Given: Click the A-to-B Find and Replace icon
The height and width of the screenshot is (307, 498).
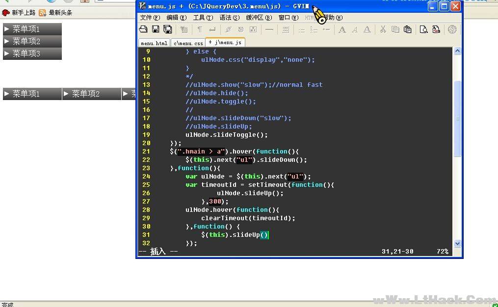Looking at the screenshot, I should (436, 30).
